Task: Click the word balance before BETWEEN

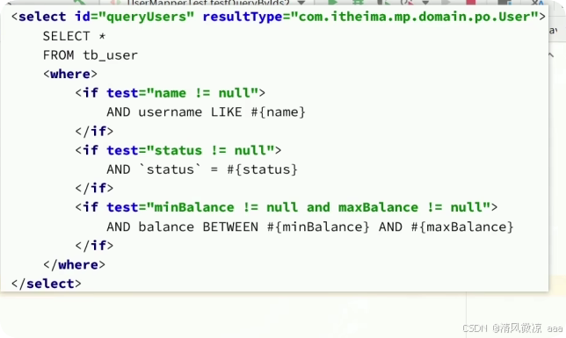Action: (166, 227)
